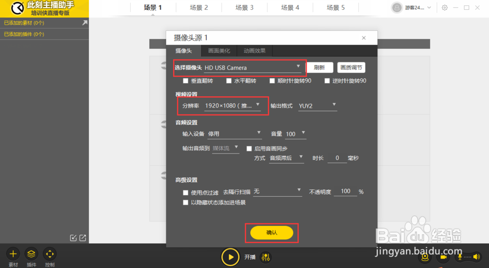
Task: Click 已添加的插件 (0个) panel header
Action: tap(44, 34)
